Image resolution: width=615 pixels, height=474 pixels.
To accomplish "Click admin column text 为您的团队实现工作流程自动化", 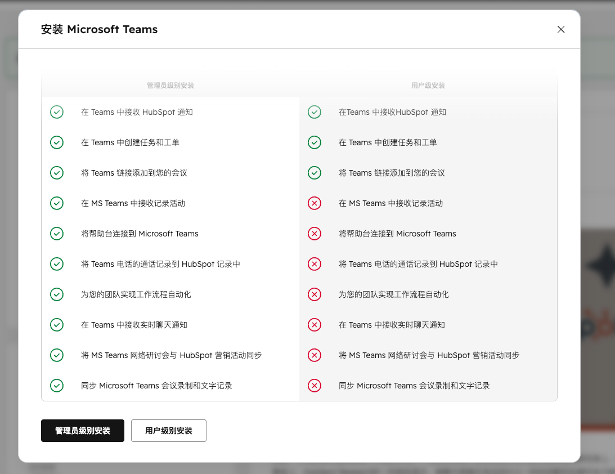I will 136,294.
